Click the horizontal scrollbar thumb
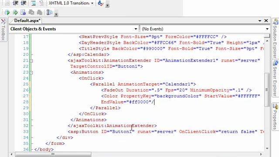 tap(53, 154)
